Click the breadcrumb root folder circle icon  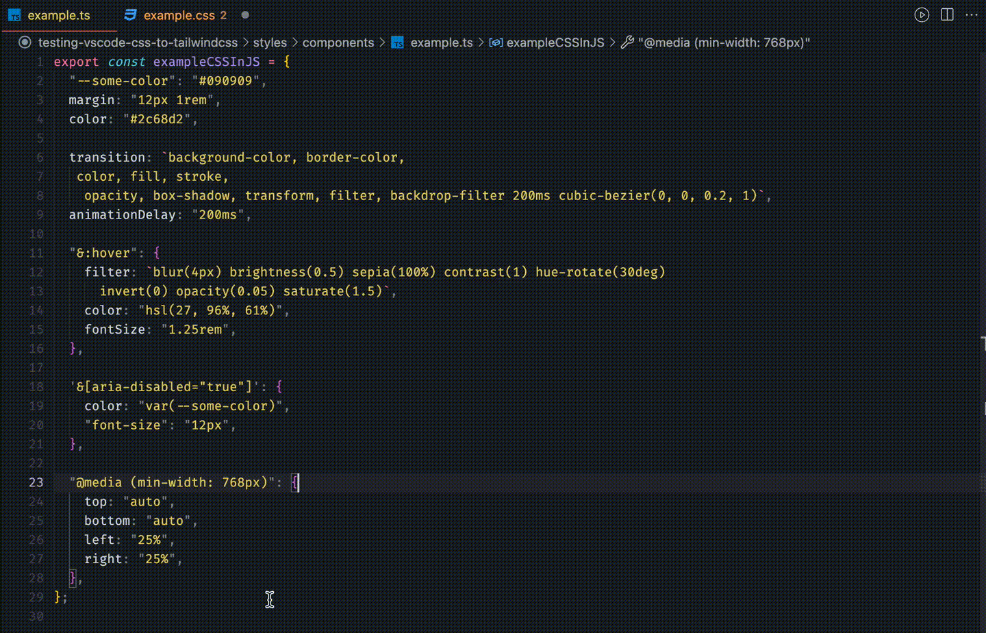click(x=25, y=42)
